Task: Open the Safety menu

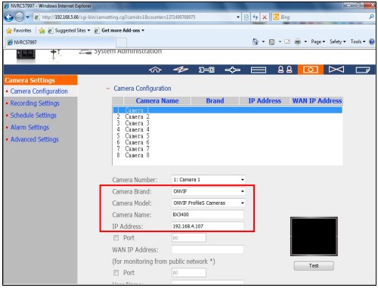Action: click(x=338, y=42)
